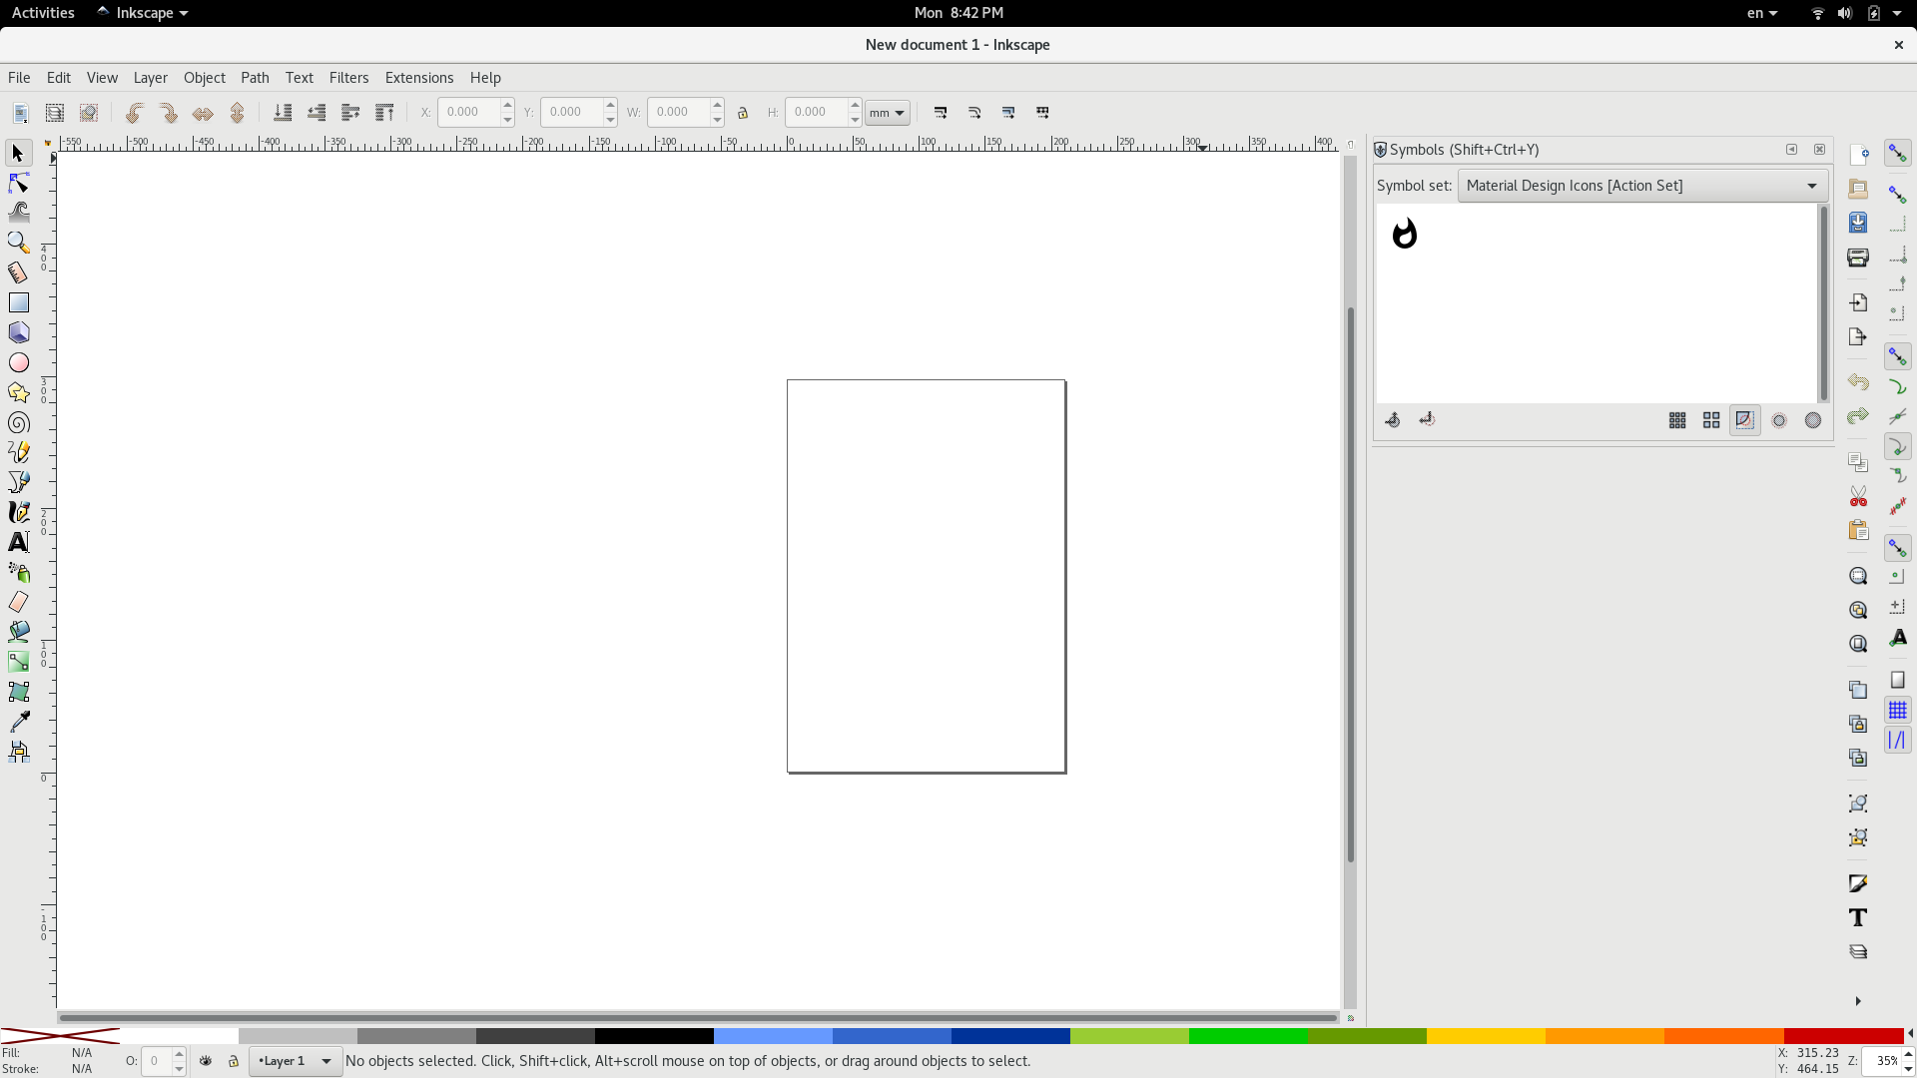Open the Path menu
This screenshot has width=1917, height=1078.
tap(256, 78)
